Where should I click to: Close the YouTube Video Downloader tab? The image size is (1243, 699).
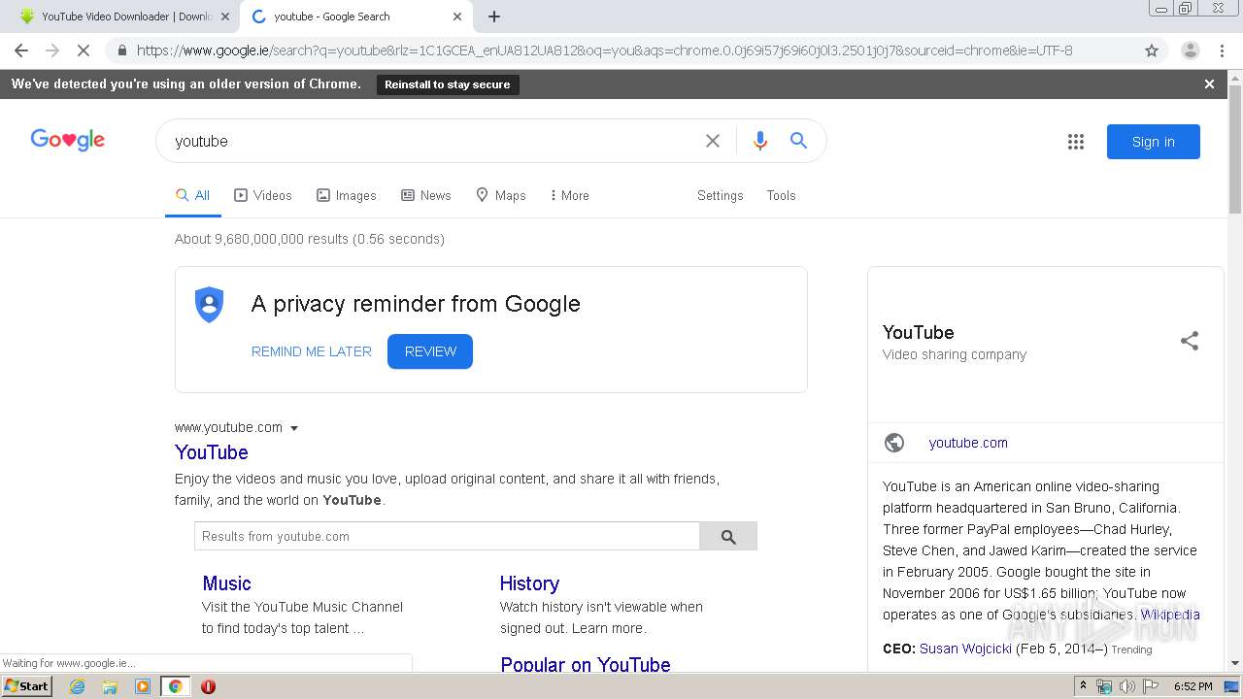[x=225, y=17]
